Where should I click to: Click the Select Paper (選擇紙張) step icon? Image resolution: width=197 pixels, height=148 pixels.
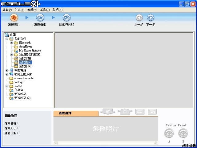(40, 18)
